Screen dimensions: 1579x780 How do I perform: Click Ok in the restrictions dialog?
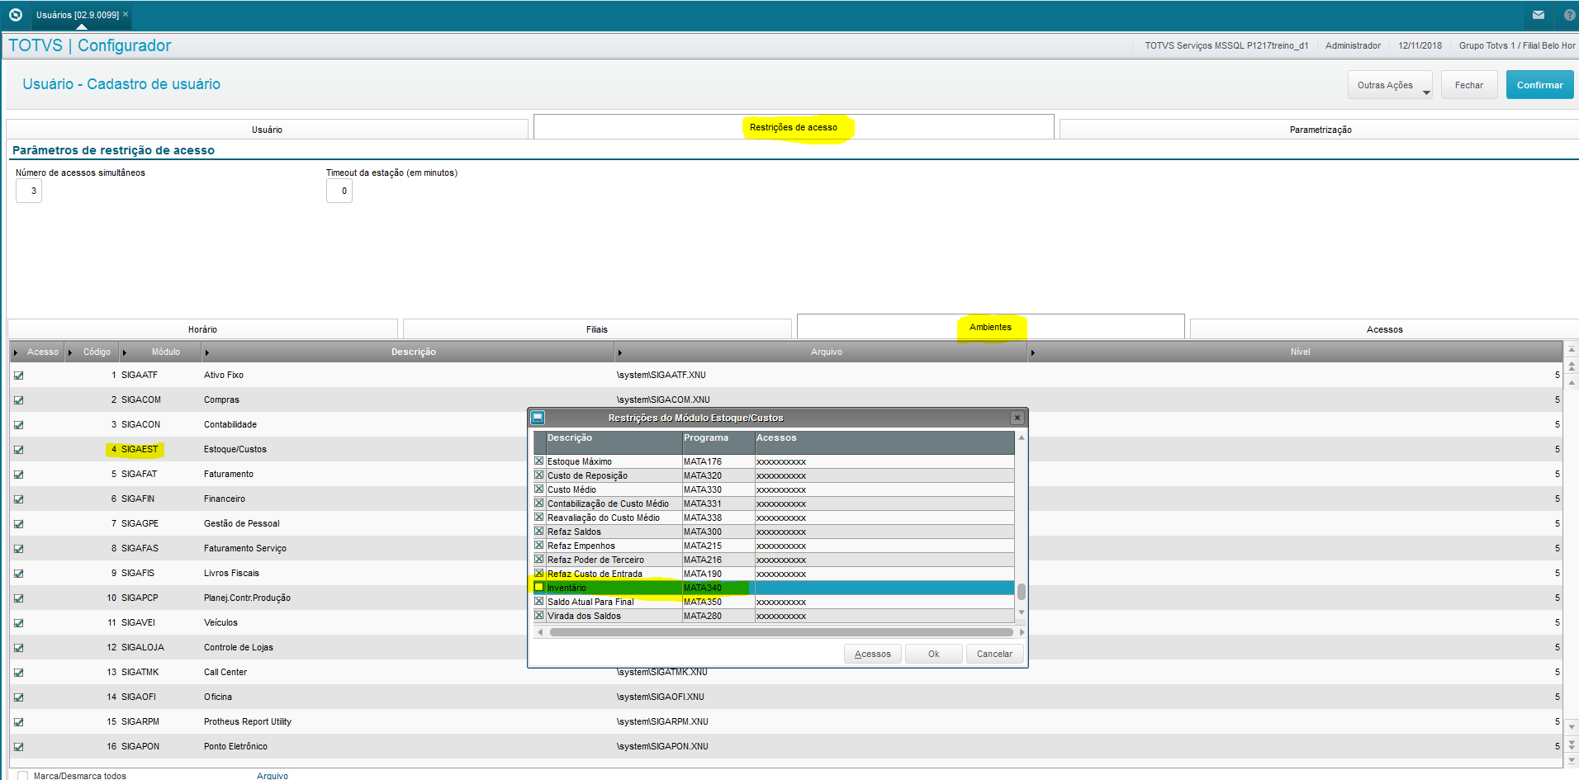(x=933, y=654)
